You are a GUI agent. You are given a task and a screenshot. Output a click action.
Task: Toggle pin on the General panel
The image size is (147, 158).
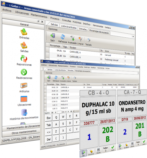click(38, 21)
